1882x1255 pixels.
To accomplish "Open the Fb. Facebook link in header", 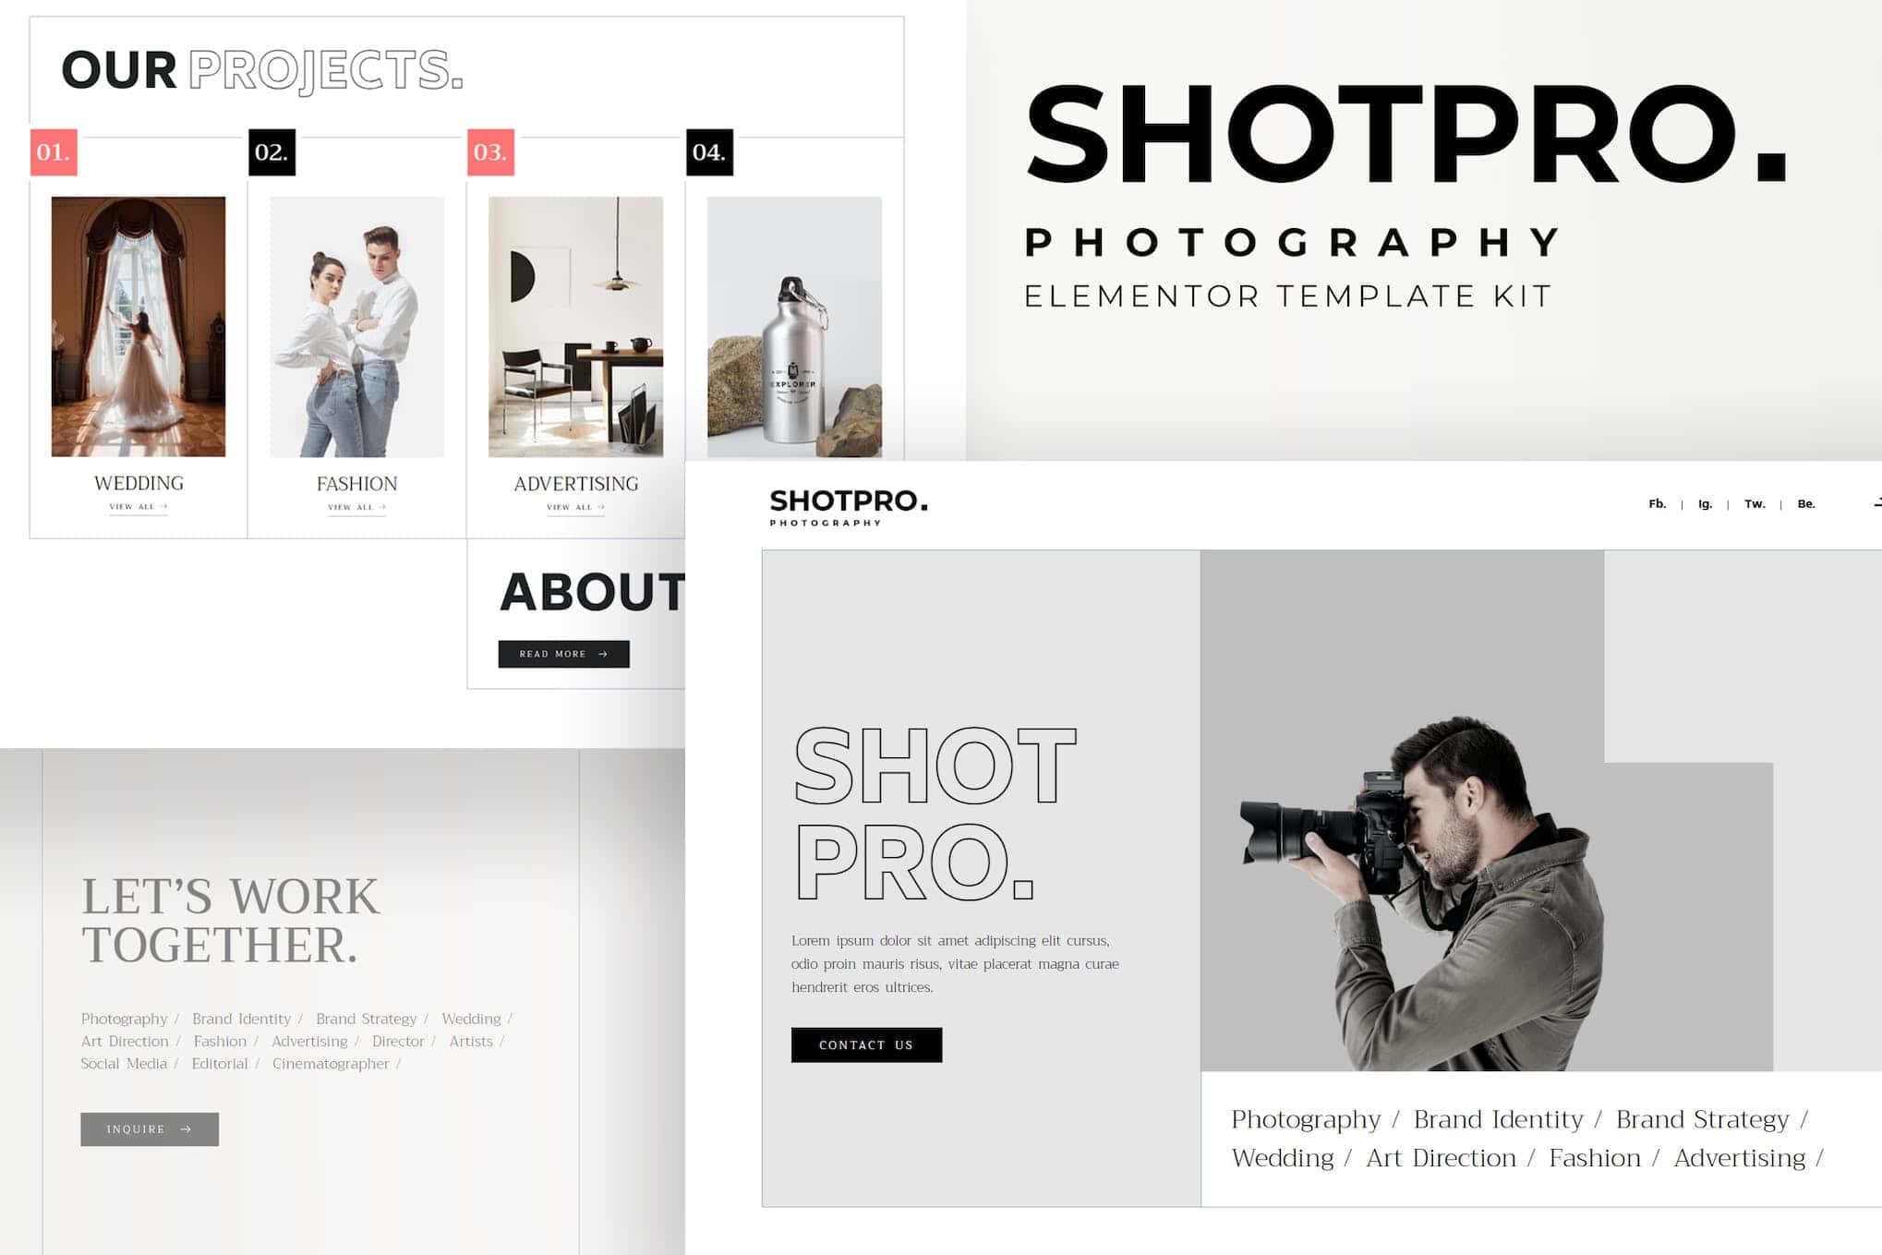I will pyautogui.click(x=1656, y=504).
